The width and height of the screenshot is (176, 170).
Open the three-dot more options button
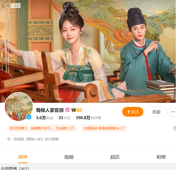pos(173,112)
